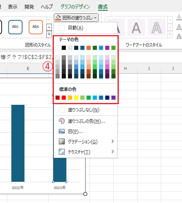Pick the dark green theme color
The height and width of the screenshot is (203, 182).
(95, 48)
